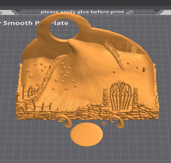Click the glue stick icon beside the print warning

pyautogui.click(x=130, y=12)
